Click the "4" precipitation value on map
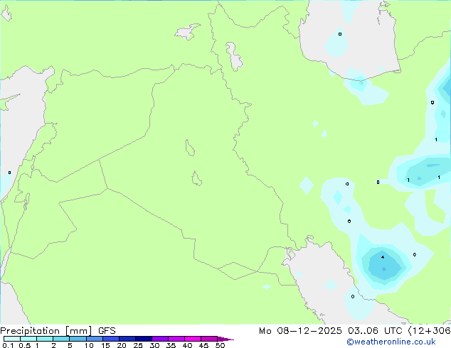 [383, 257]
